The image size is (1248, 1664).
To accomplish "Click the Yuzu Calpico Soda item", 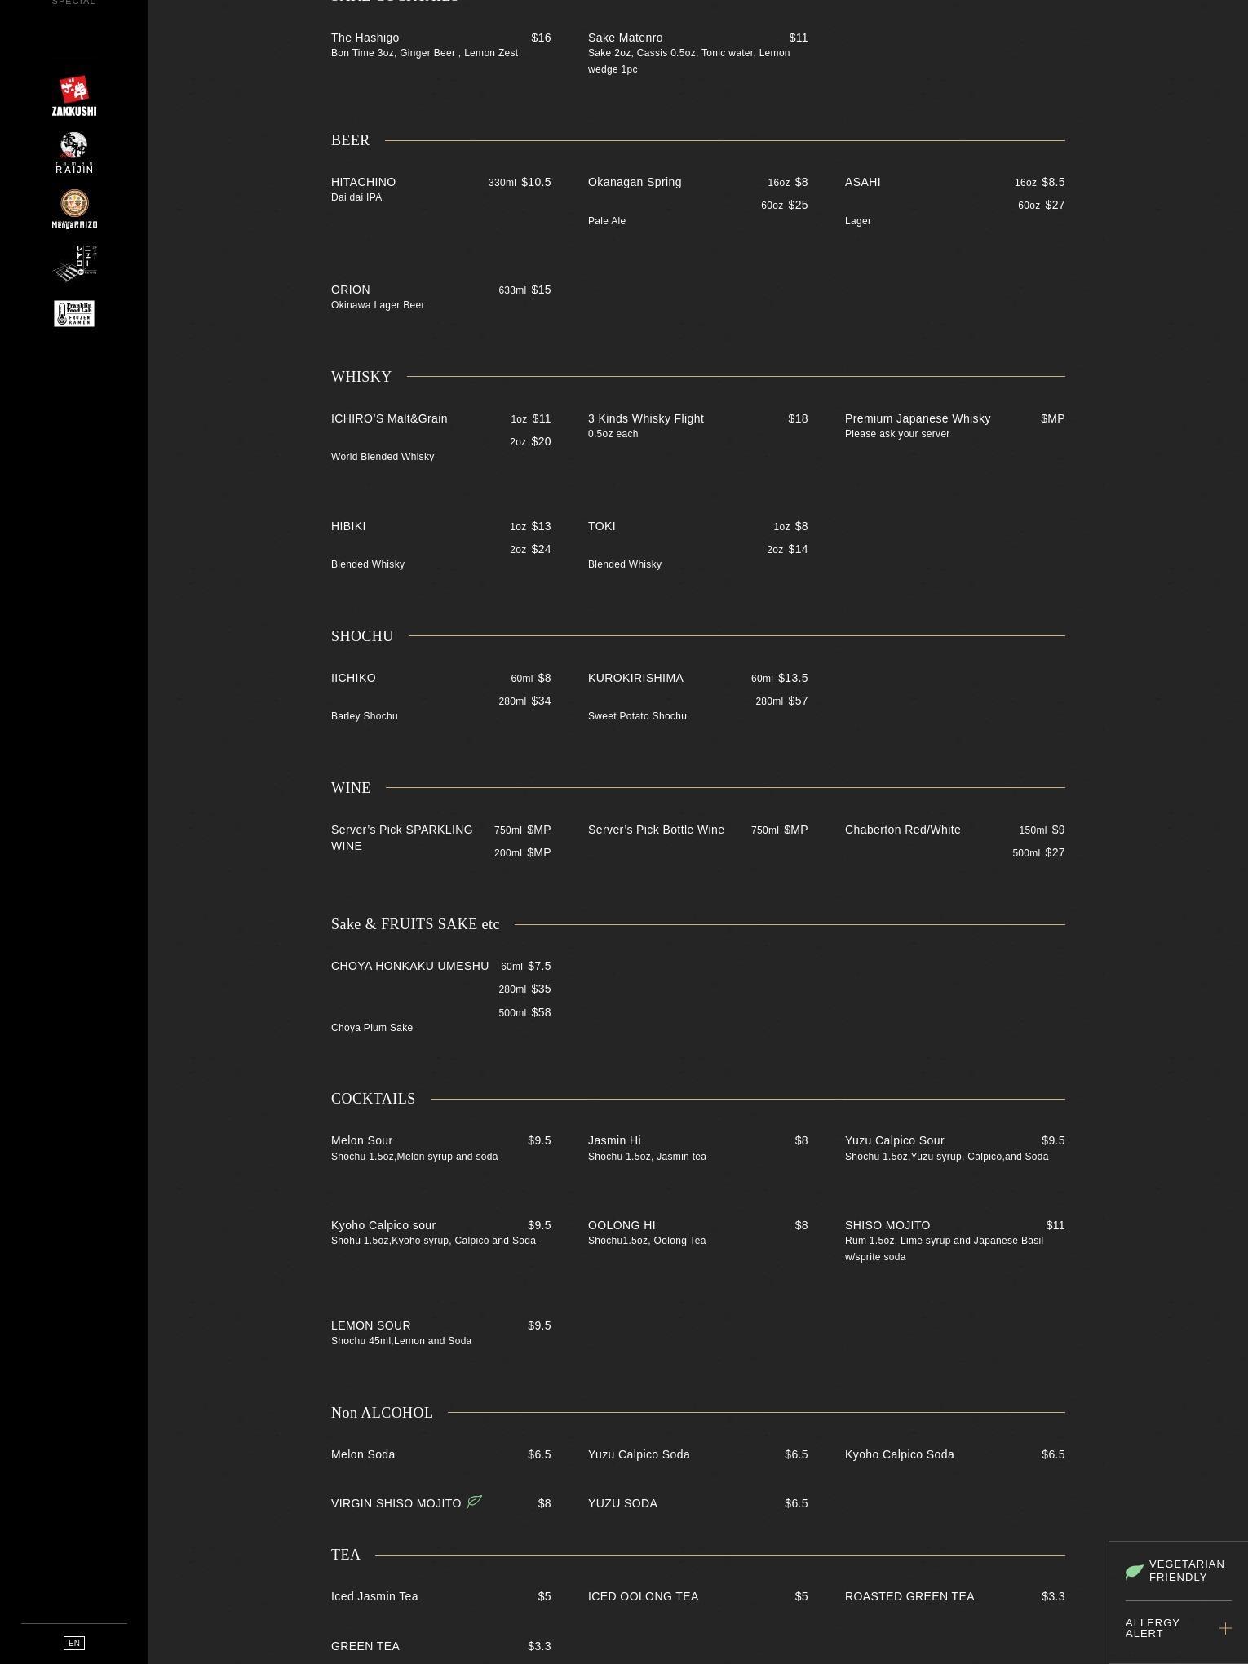I will [x=639, y=1454].
